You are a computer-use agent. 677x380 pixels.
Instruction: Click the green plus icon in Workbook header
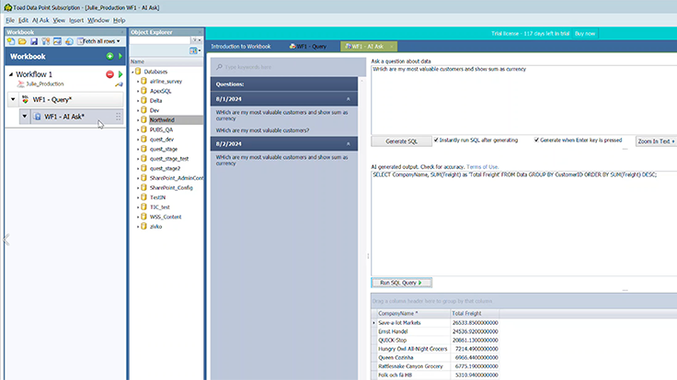pos(109,56)
